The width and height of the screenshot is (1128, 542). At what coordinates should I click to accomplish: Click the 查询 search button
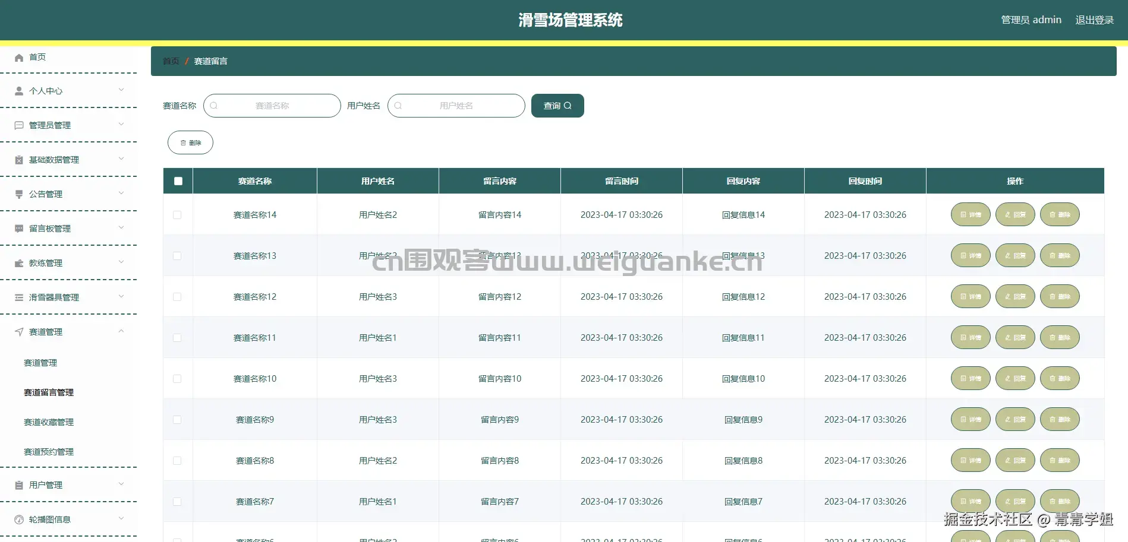[x=557, y=106]
